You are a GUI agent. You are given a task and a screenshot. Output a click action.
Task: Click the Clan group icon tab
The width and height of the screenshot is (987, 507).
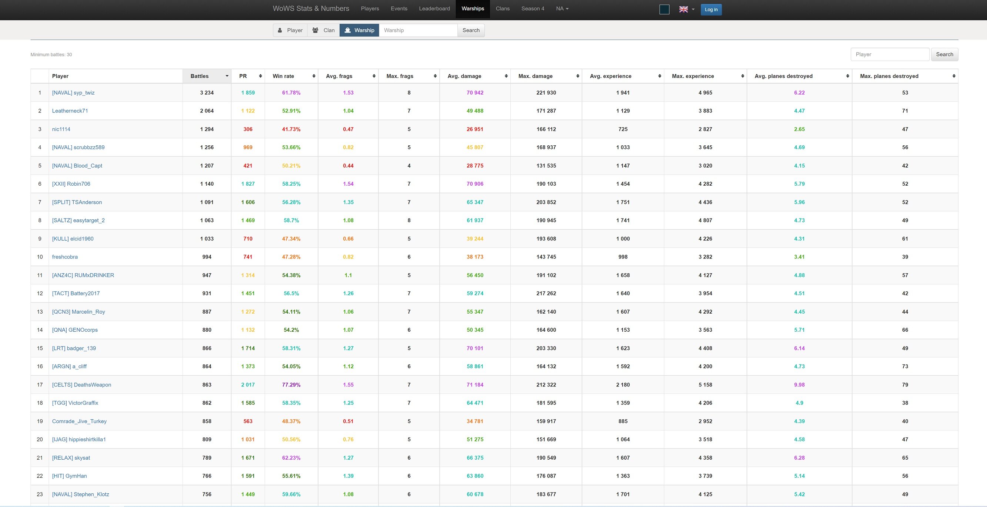[315, 30]
